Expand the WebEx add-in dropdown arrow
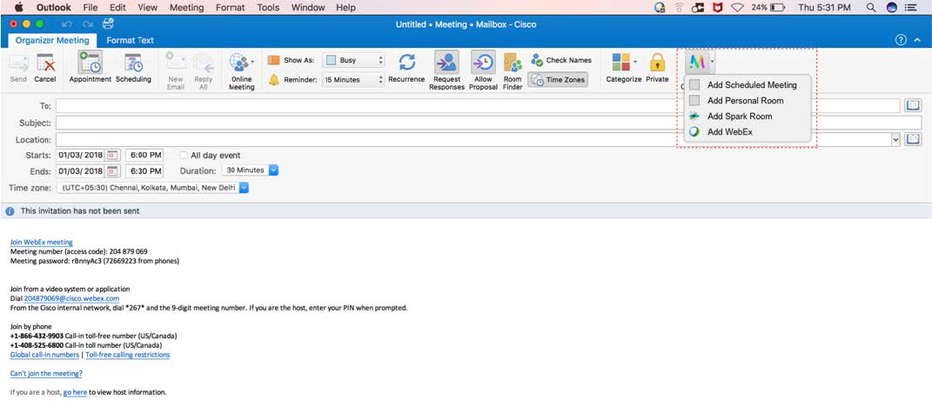Image resolution: width=932 pixels, height=407 pixels. (712, 61)
